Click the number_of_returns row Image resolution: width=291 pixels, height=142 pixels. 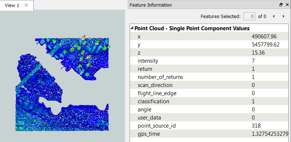(x=209, y=77)
